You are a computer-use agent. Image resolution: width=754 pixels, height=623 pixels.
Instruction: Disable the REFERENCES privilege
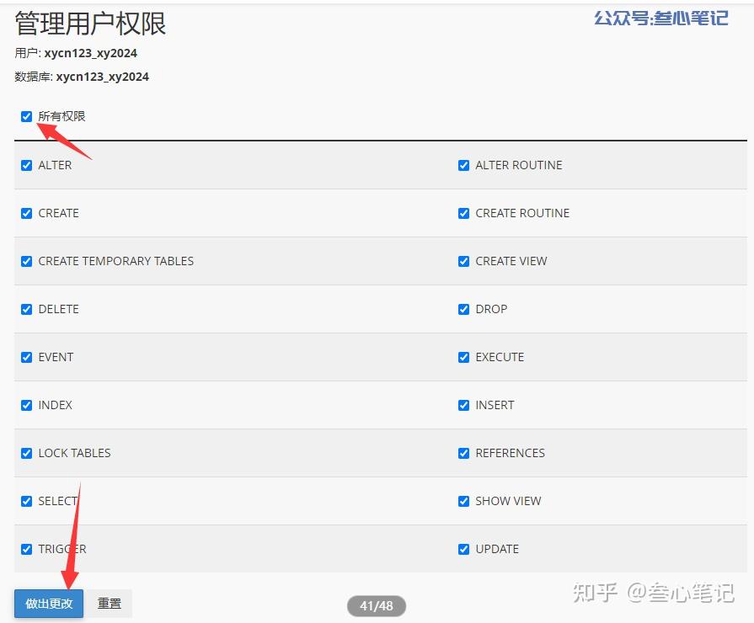463,453
